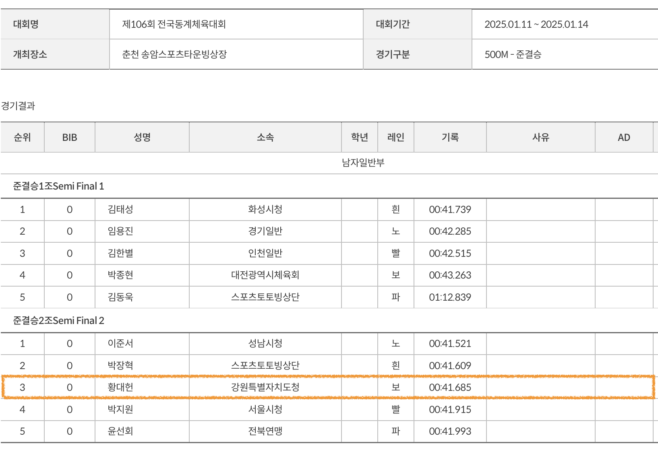Click skater name 김태성
This screenshot has width=658, height=450.
coord(120,209)
